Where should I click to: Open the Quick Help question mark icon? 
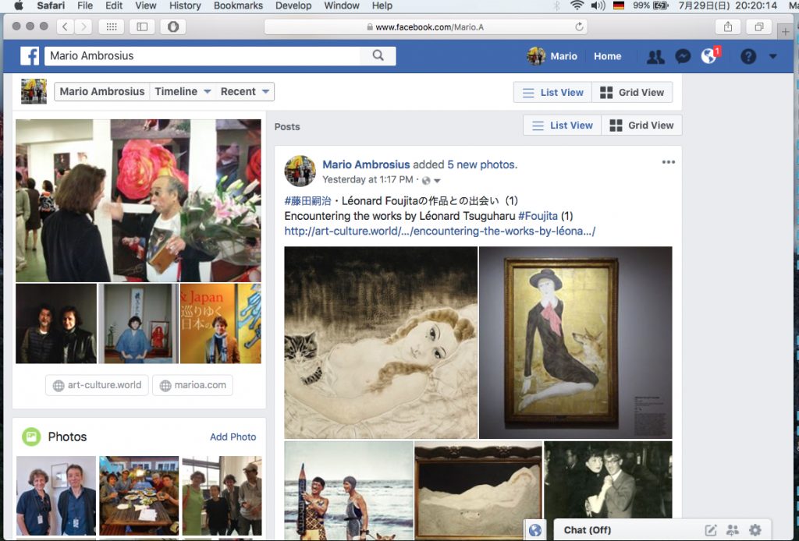(x=748, y=56)
